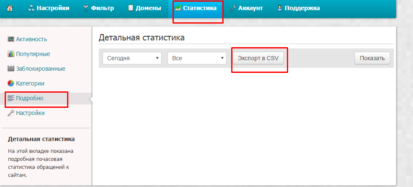The height and width of the screenshot is (187, 413).
Task: Click the pie chart icon beside Категории
Action: (11, 84)
